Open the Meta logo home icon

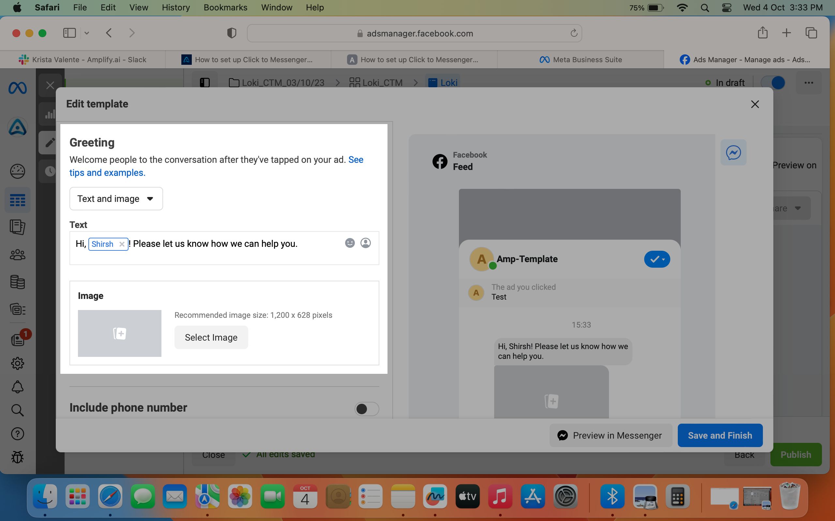coord(18,88)
